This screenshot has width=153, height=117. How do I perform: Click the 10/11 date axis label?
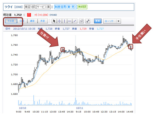point(79,108)
